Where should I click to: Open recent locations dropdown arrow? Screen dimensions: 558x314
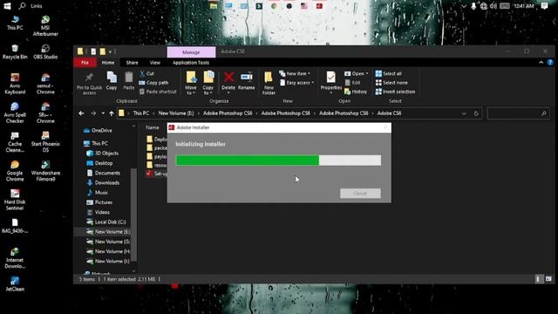click(103, 113)
